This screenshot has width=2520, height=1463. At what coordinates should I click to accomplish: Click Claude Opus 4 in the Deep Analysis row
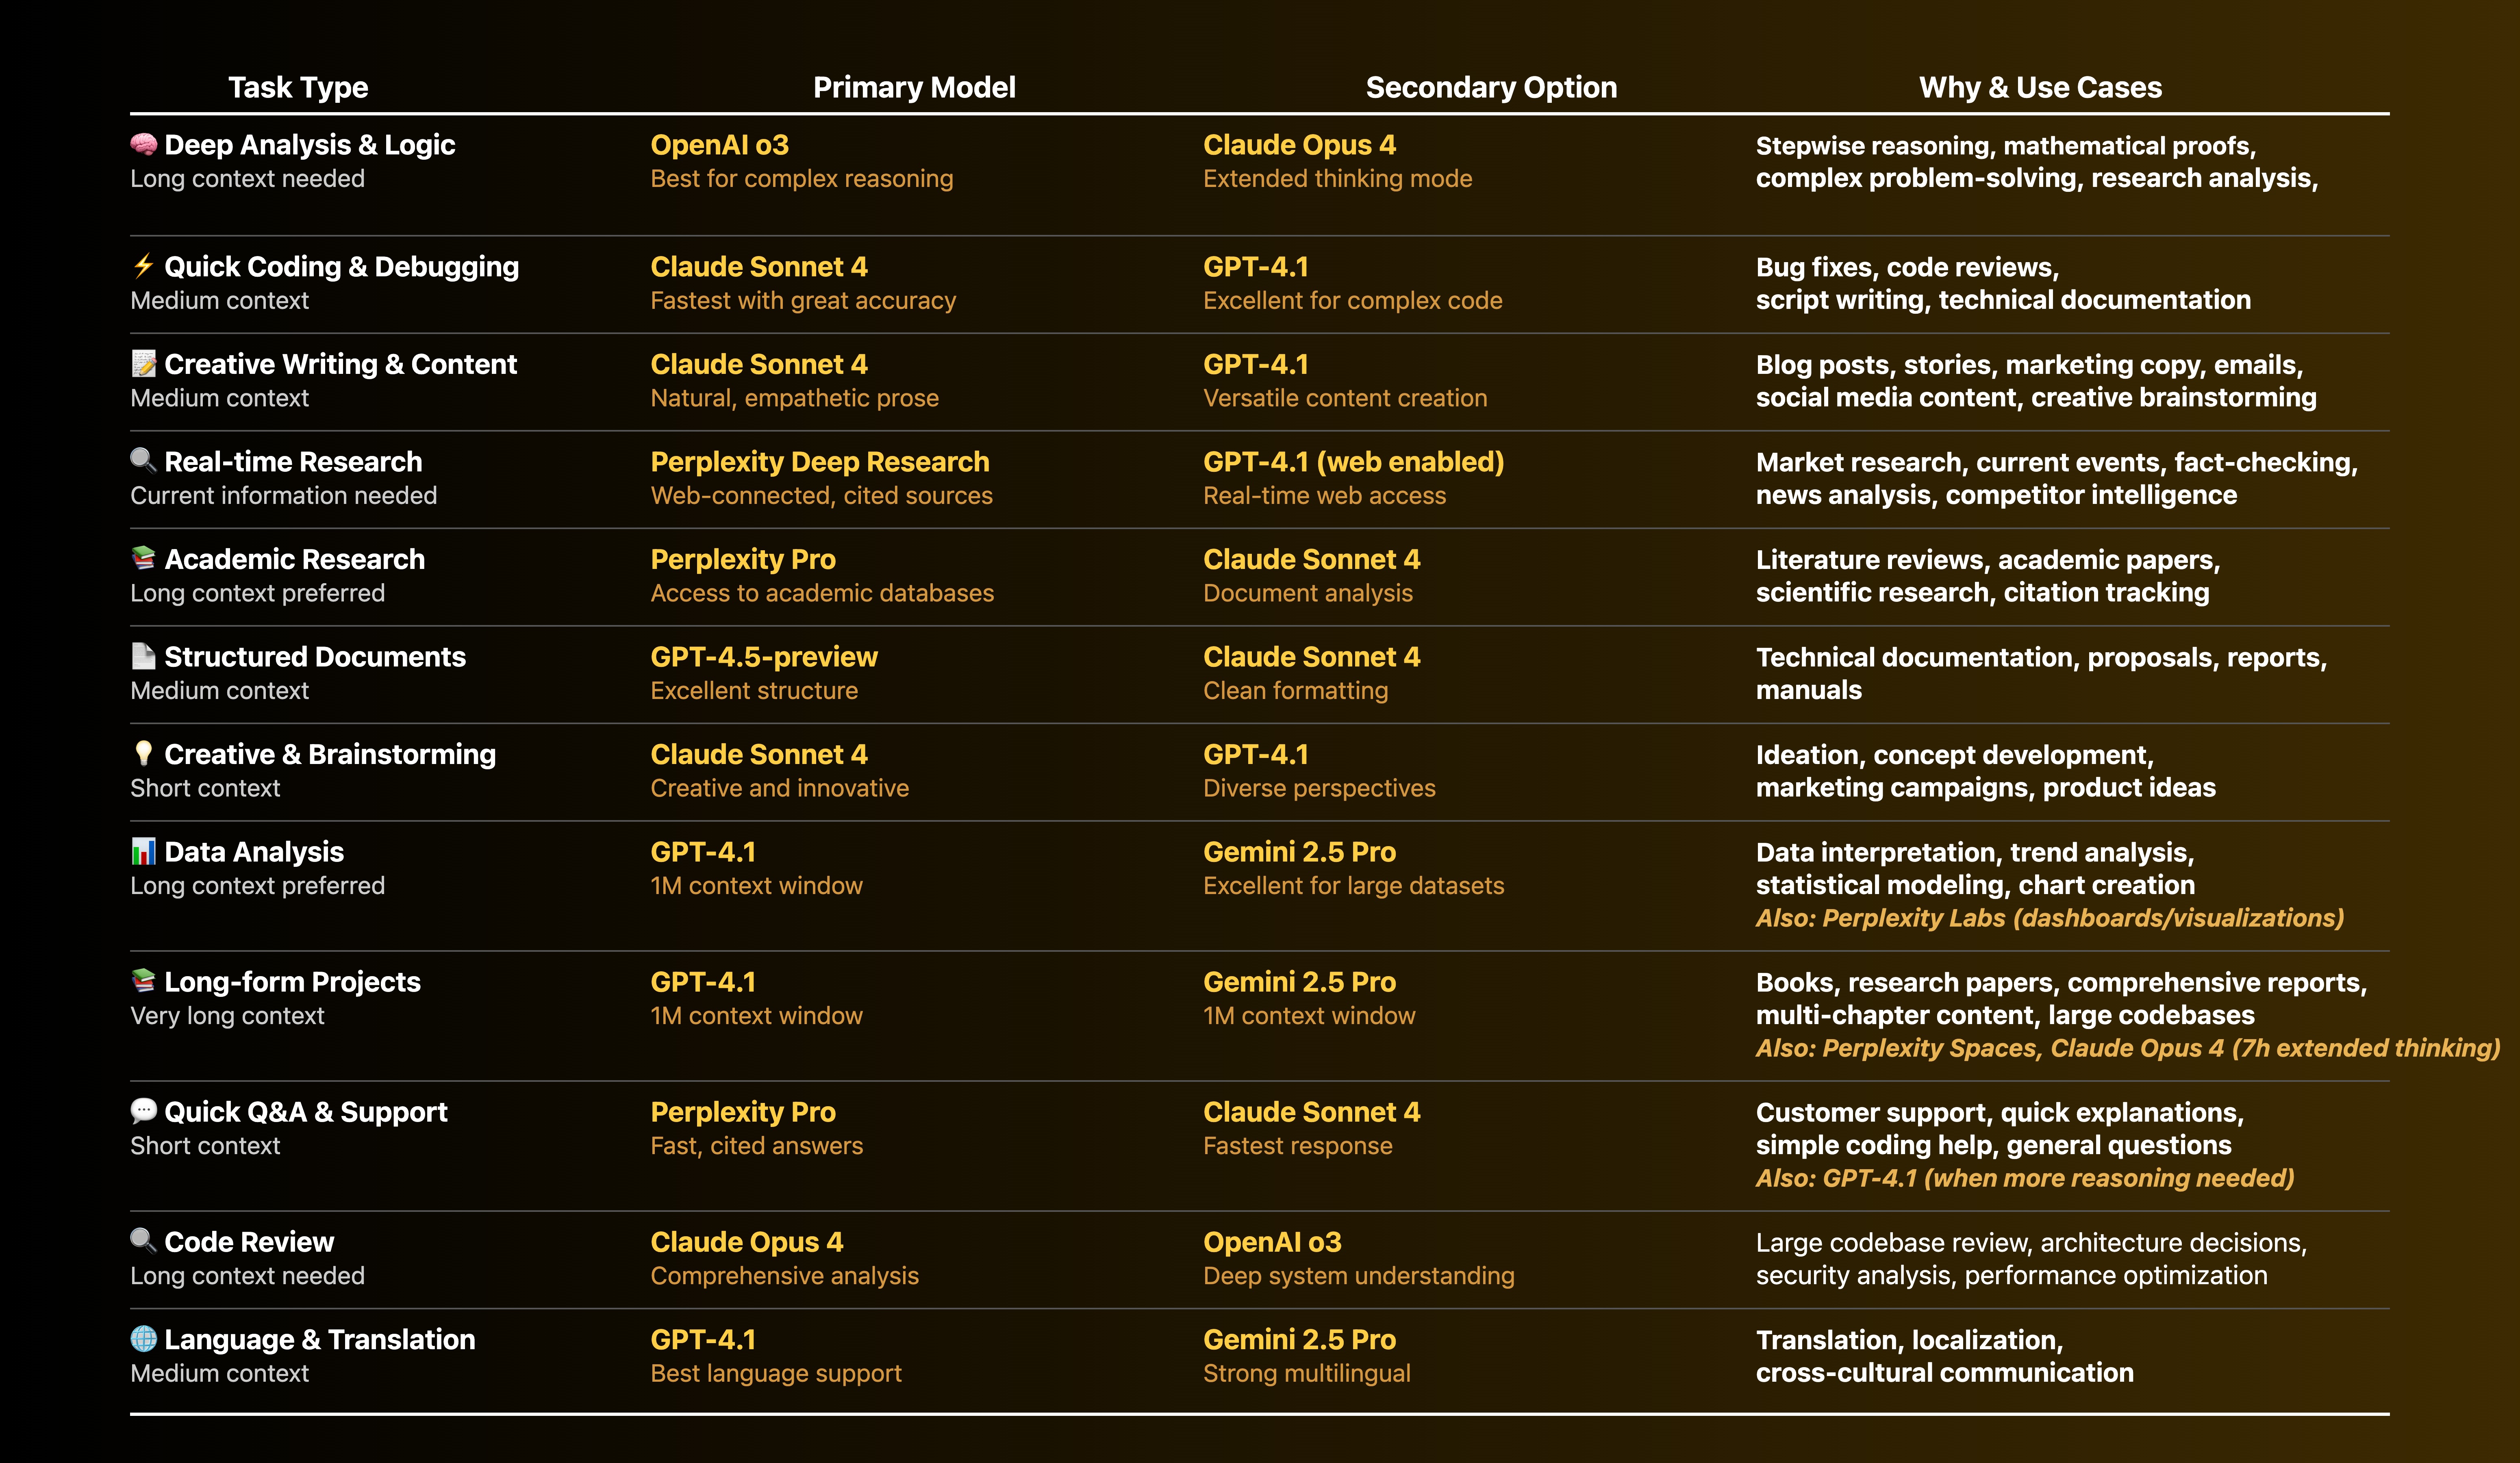[x=1299, y=145]
